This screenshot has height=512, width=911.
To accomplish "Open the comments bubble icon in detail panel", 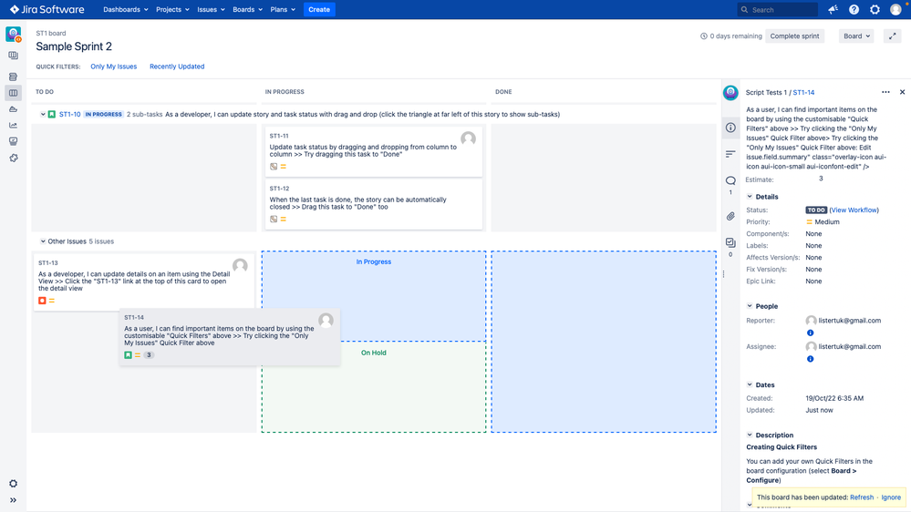I will (x=730, y=180).
